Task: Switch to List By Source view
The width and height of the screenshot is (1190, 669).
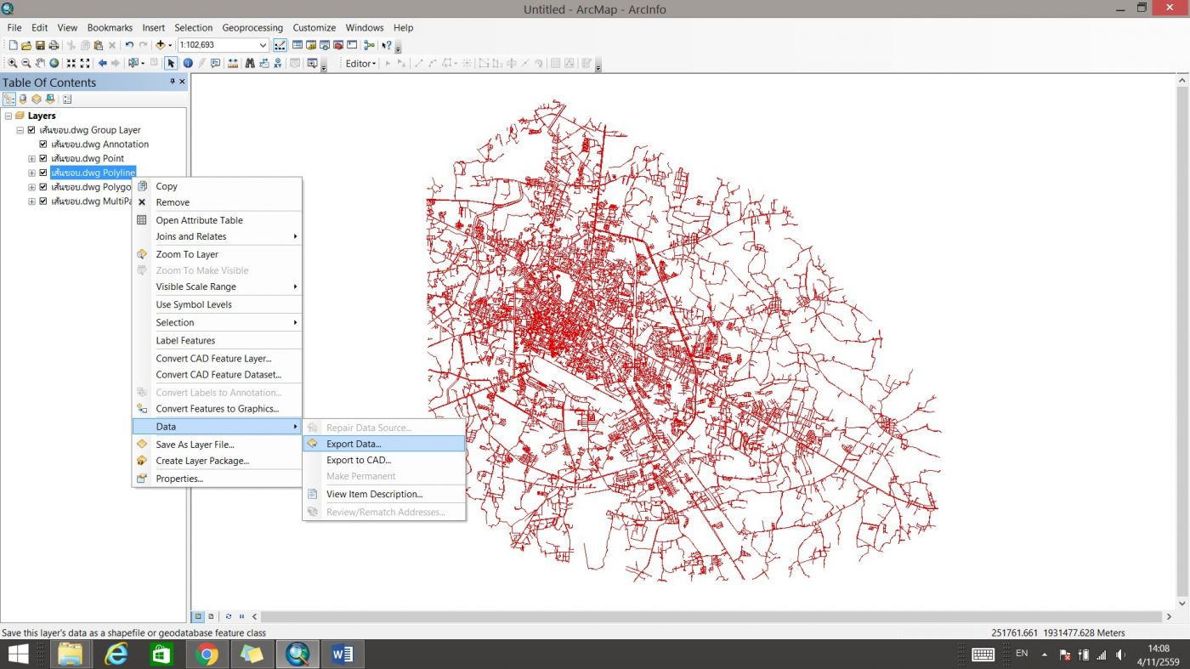Action: point(23,99)
